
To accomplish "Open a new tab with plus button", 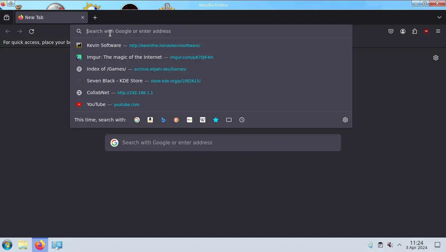I will [95, 17].
